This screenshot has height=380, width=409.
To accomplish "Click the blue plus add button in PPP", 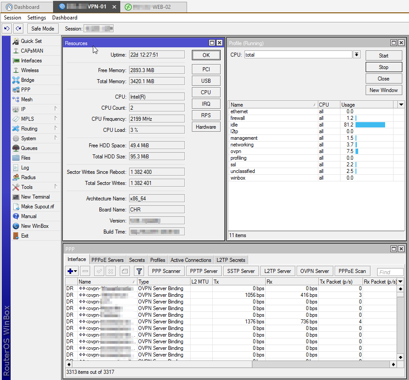I will [72, 271].
